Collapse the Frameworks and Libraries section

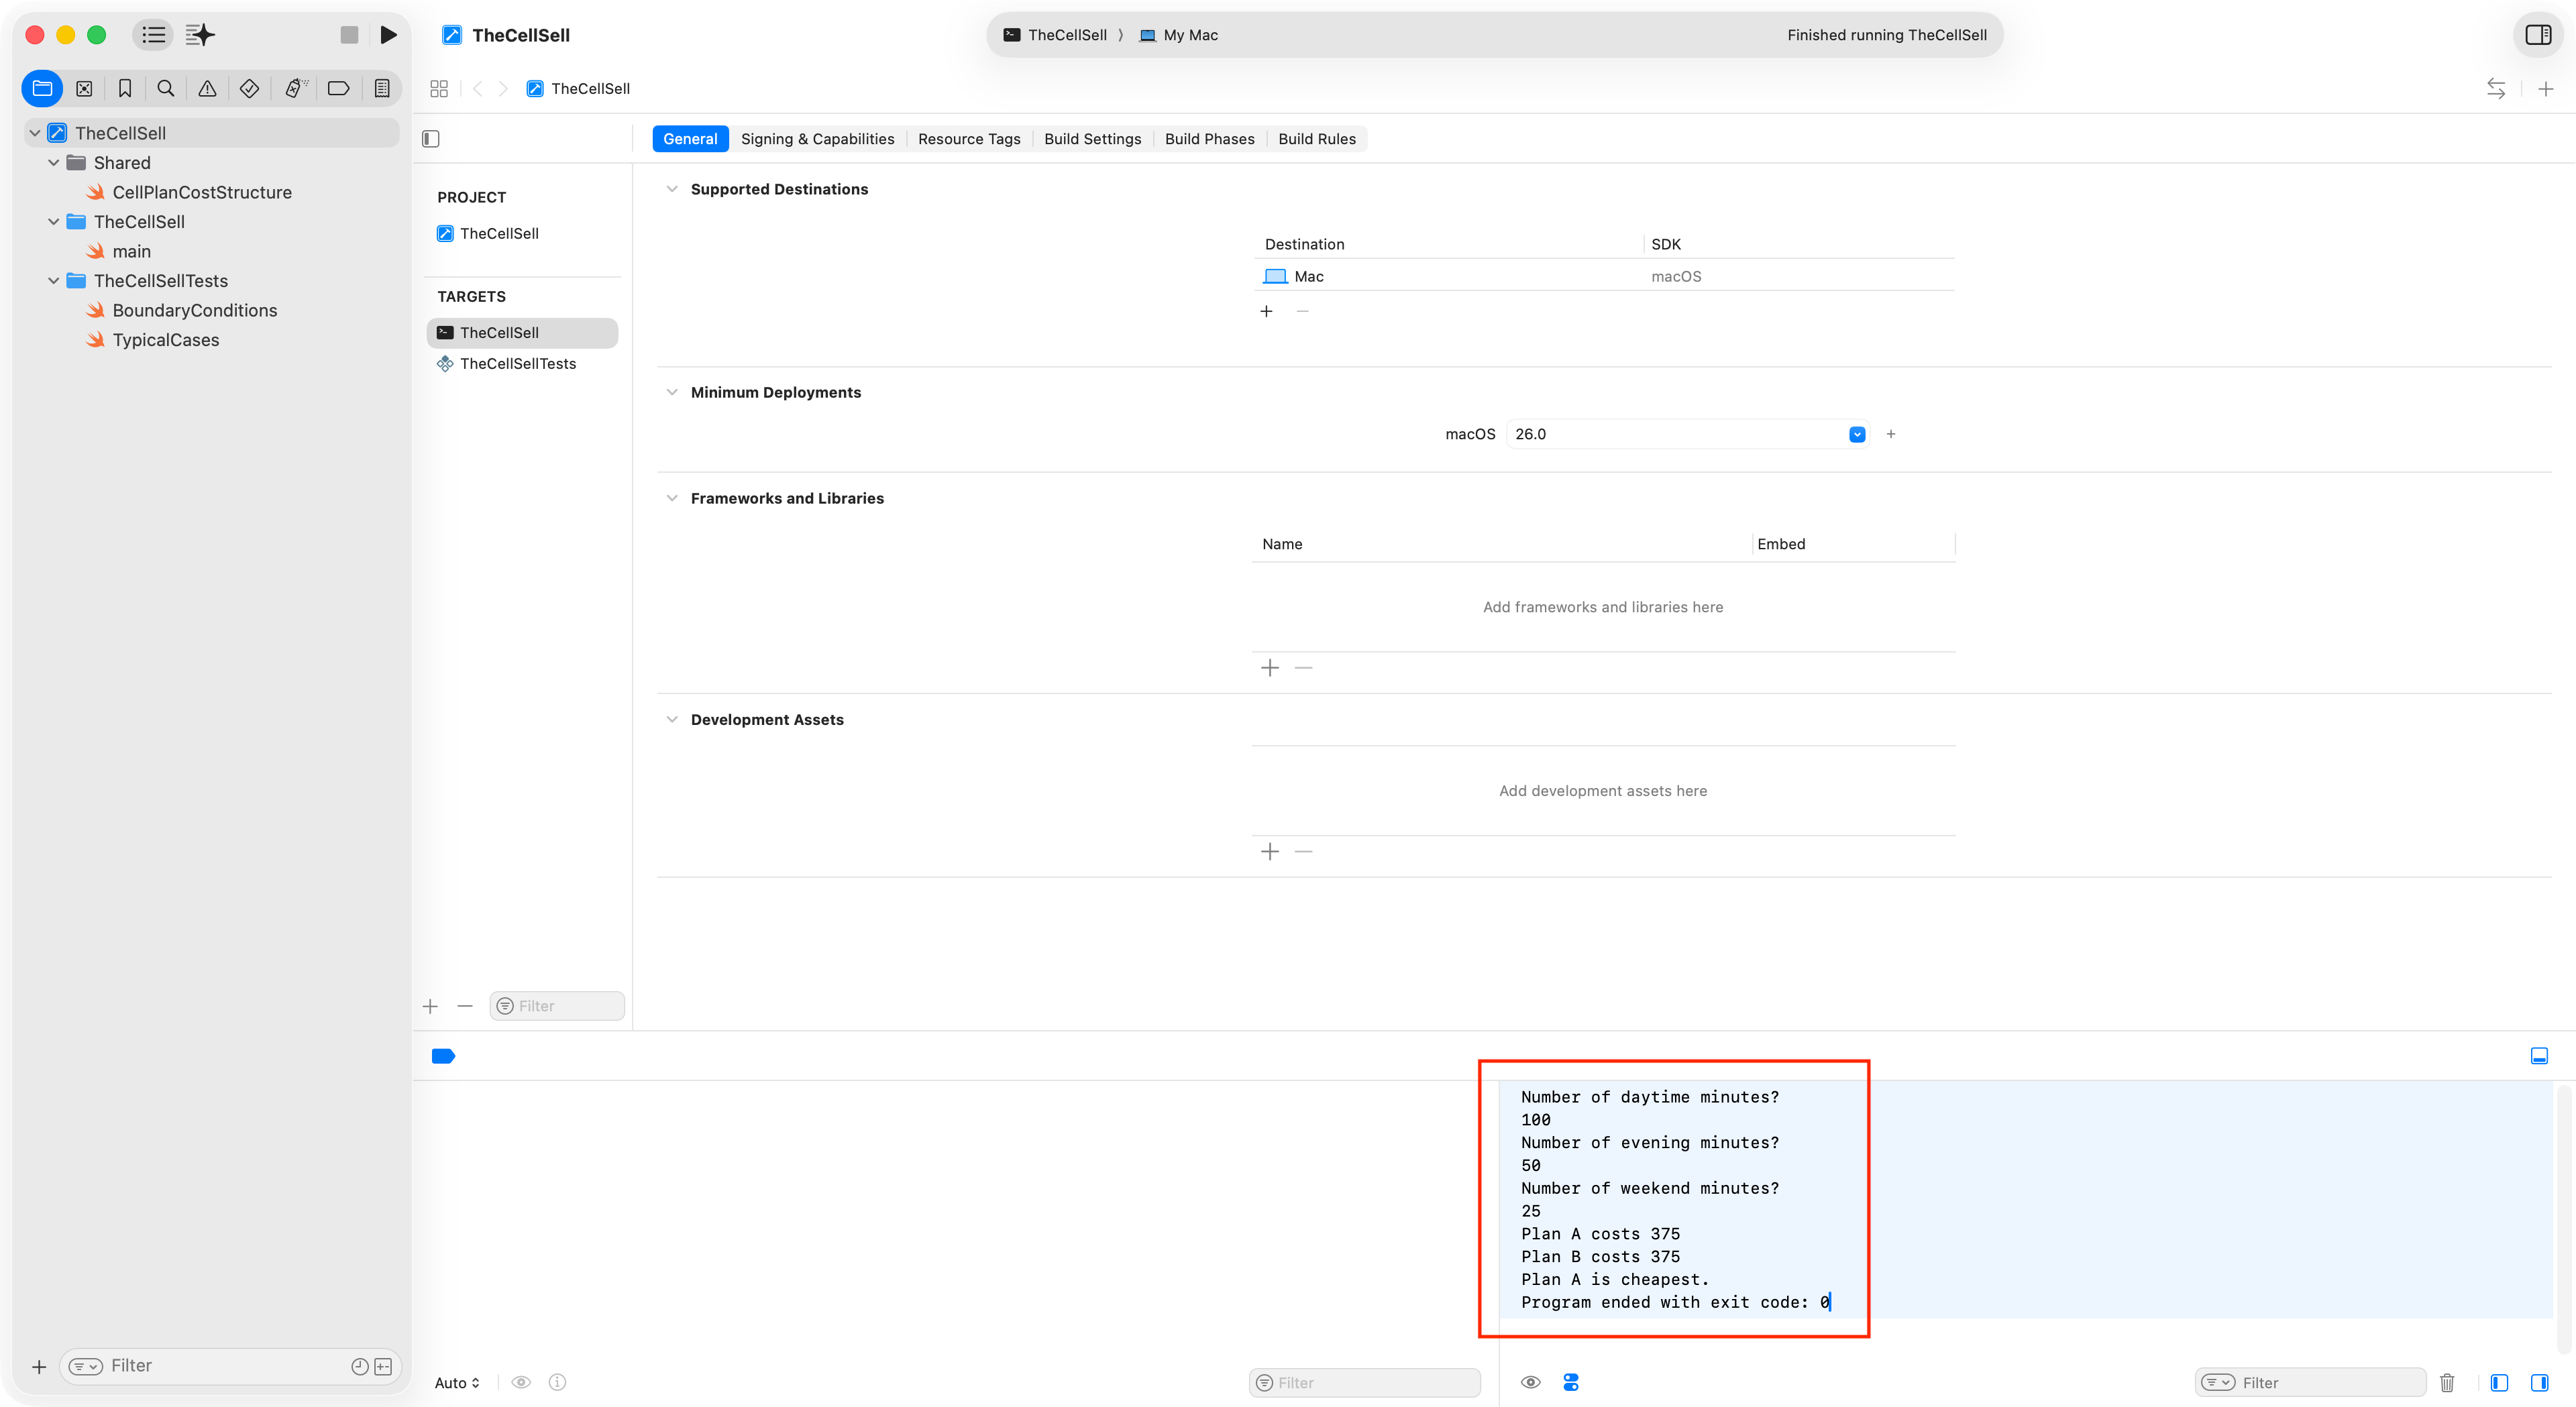click(x=672, y=498)
